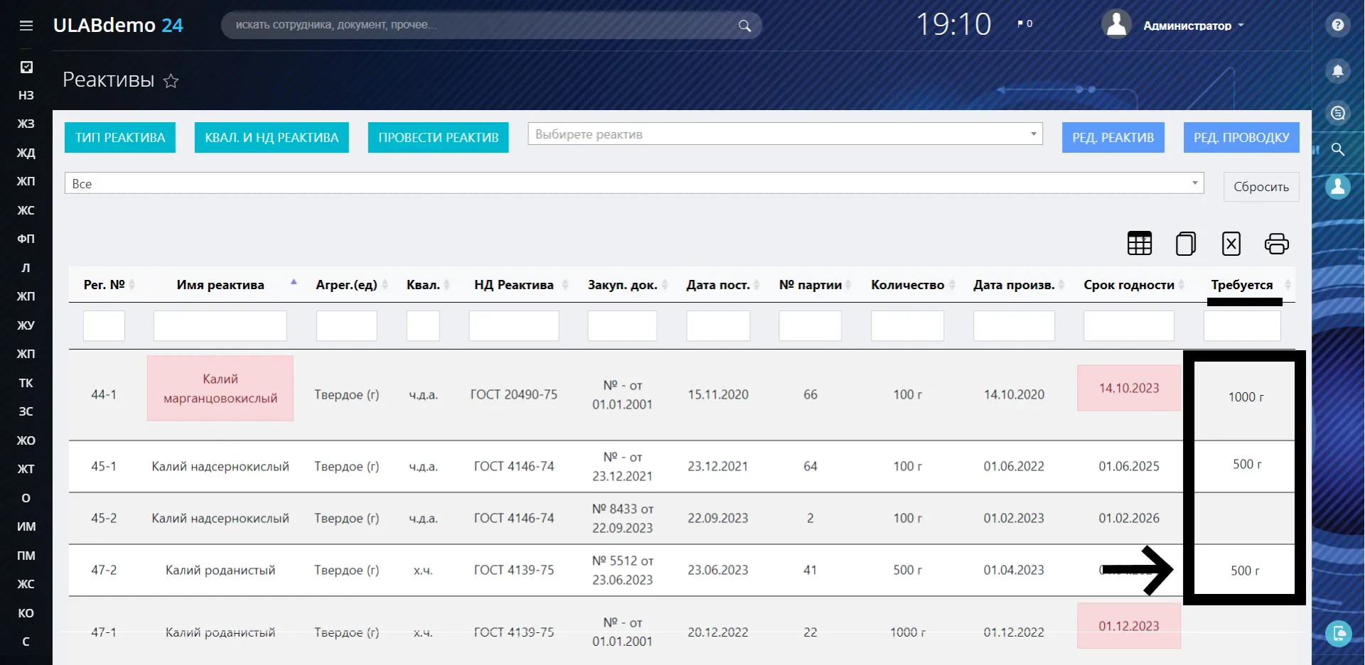
Task: Sort table by Срок годности column
Action: click(x=1129, y=285)
